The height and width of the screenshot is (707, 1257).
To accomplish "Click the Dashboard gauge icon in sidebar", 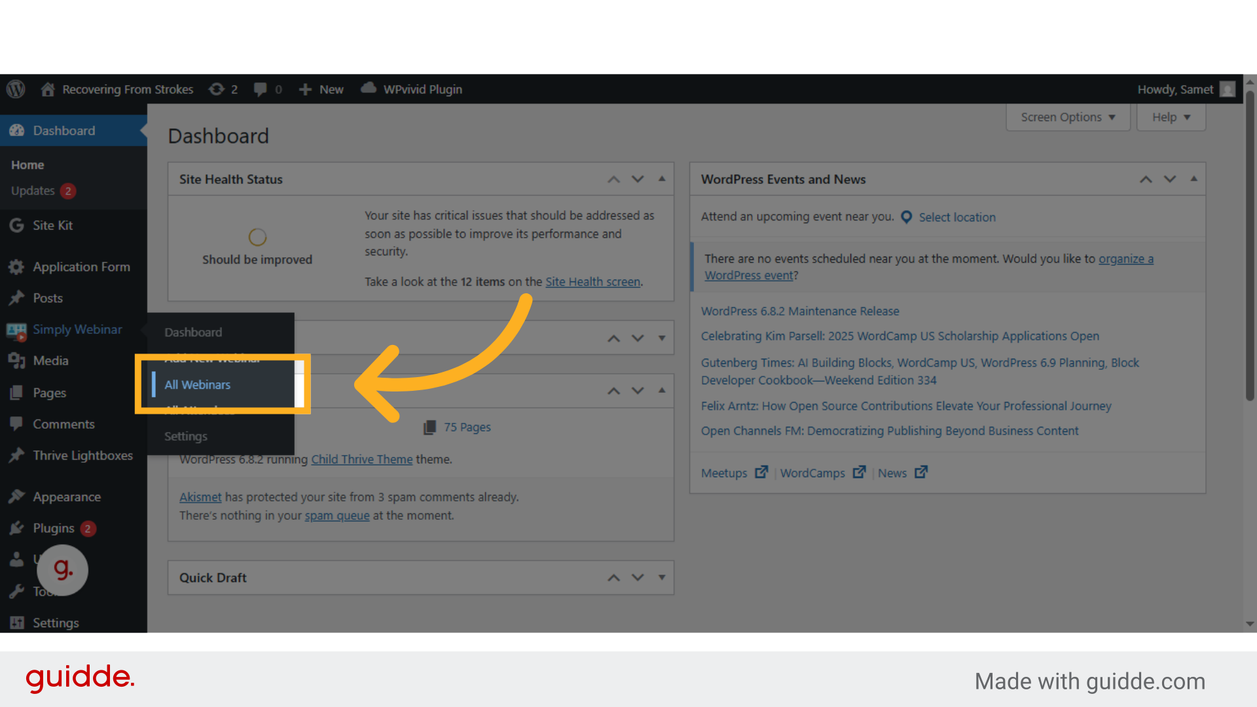I will (16, 130).
